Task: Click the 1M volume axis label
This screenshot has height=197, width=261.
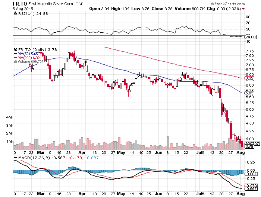Action: click(9, 142)
